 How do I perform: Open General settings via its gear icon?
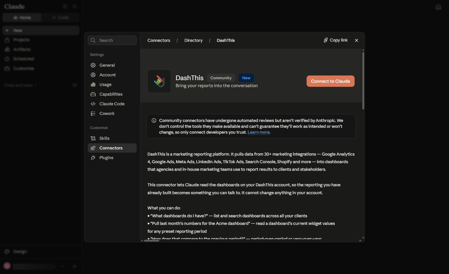93,65
